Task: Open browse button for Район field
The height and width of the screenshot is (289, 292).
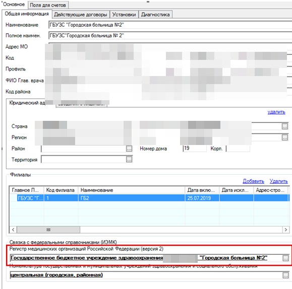Action: (x=129, y=149)
